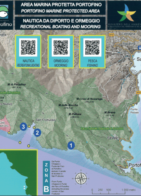Click the M.delle Bocche mountain label
This screenshot has height=196, width=141.
pyautogui.click(x=68, y=105)
